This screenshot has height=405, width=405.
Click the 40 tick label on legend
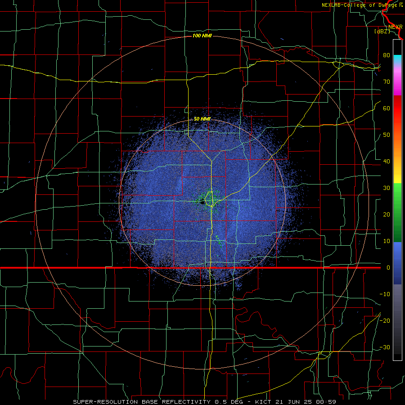pyautogui.click(x=387, y=162)
